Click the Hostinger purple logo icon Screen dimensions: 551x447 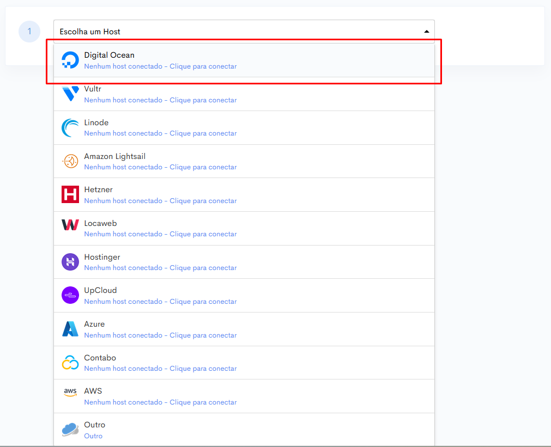pyautogui.click(x=70, y=262)
